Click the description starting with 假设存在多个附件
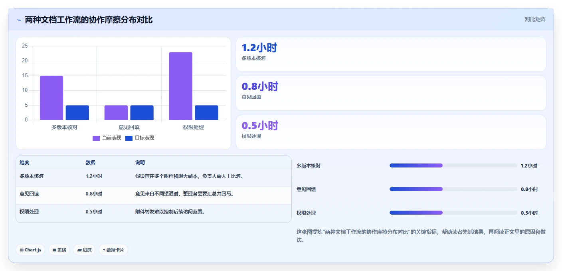Viewport: 562px width, 271px height. [x=189, y=176]
